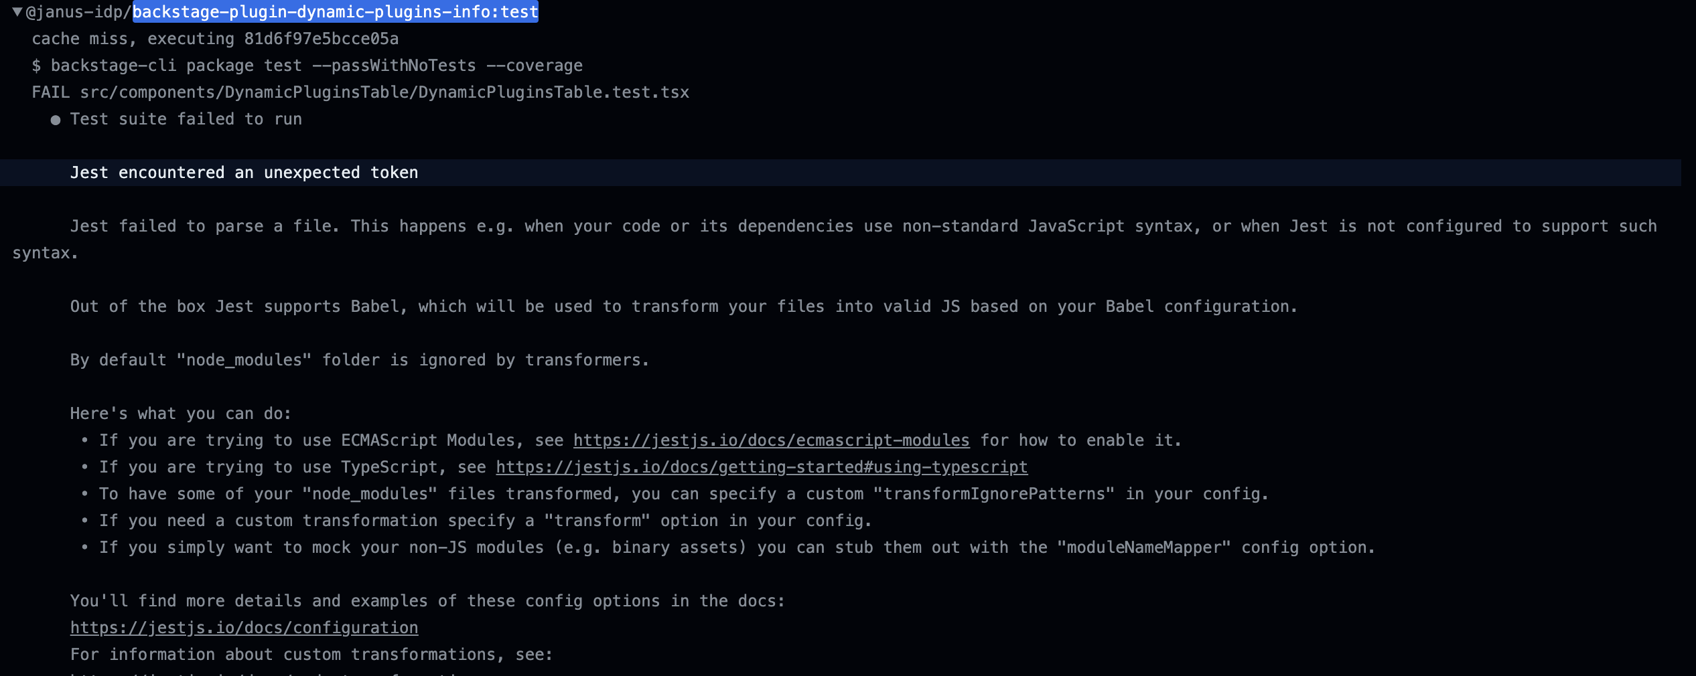Open the getting-started#using-typescript link
The image size is (1696, 676).
[x=762, y=467]
